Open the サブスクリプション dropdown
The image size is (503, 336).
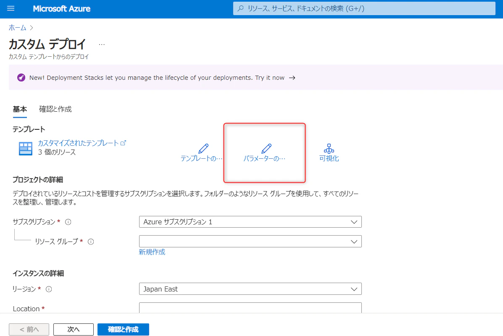point(250,222)
